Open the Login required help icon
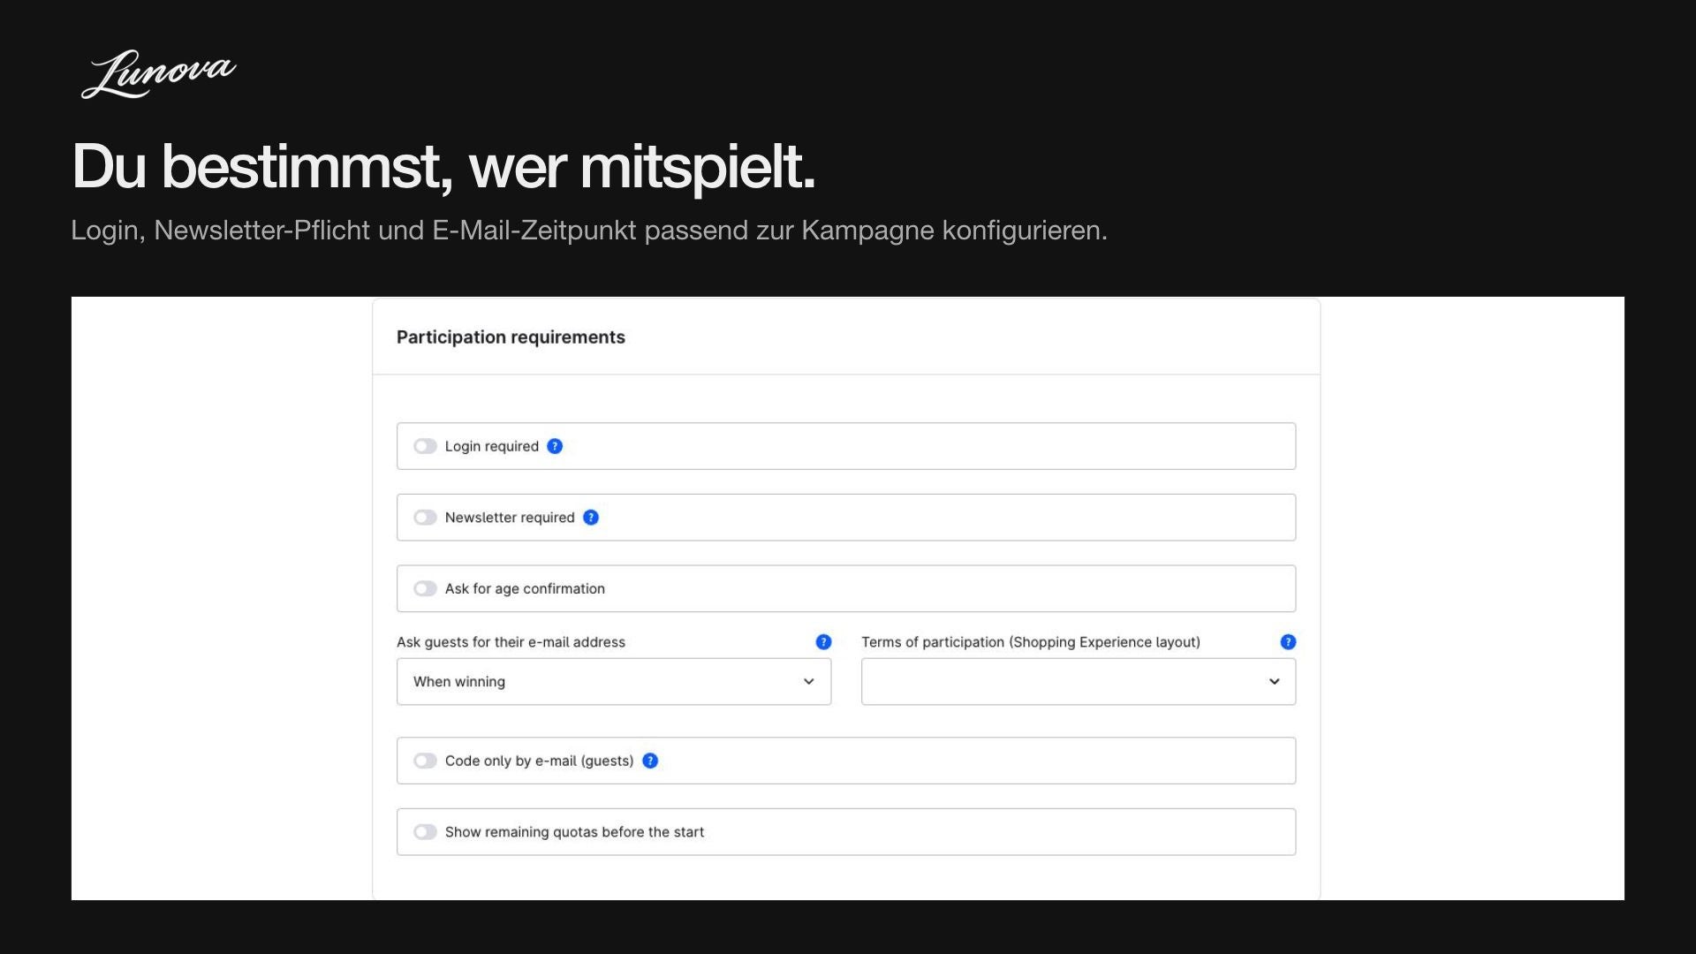1696x954 pixels. tap(555, 446)
